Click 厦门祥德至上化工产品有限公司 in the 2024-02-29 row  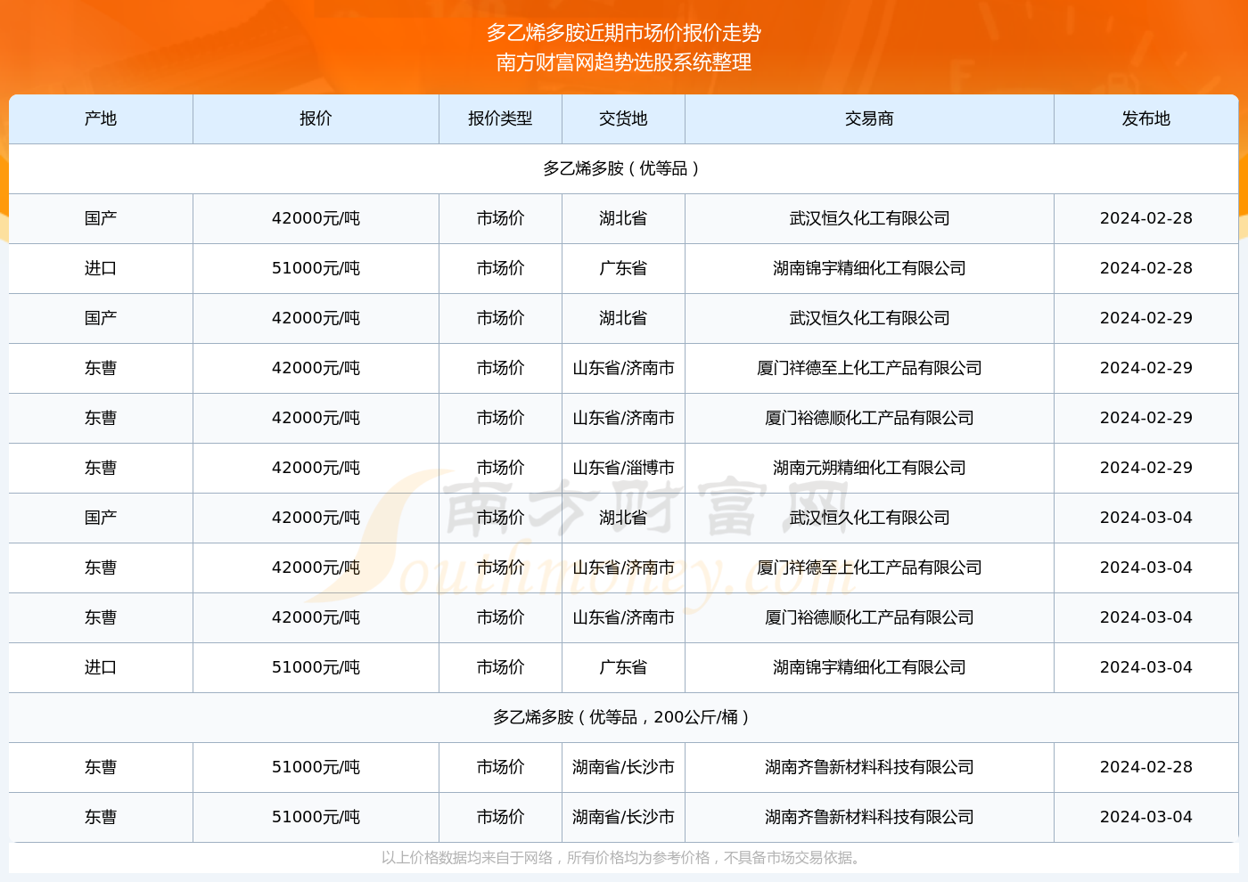click(x=869, y=368)
